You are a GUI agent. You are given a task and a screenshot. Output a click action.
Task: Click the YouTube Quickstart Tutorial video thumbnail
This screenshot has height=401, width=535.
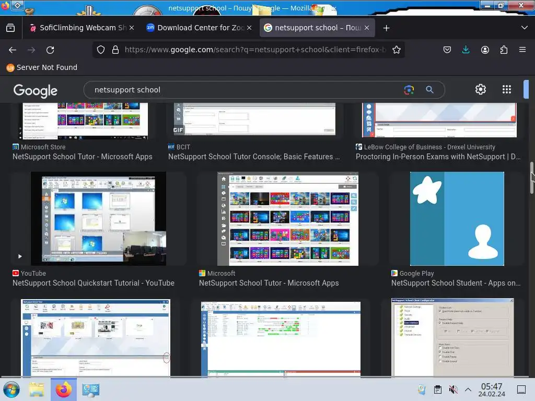(x=99, y=219)
